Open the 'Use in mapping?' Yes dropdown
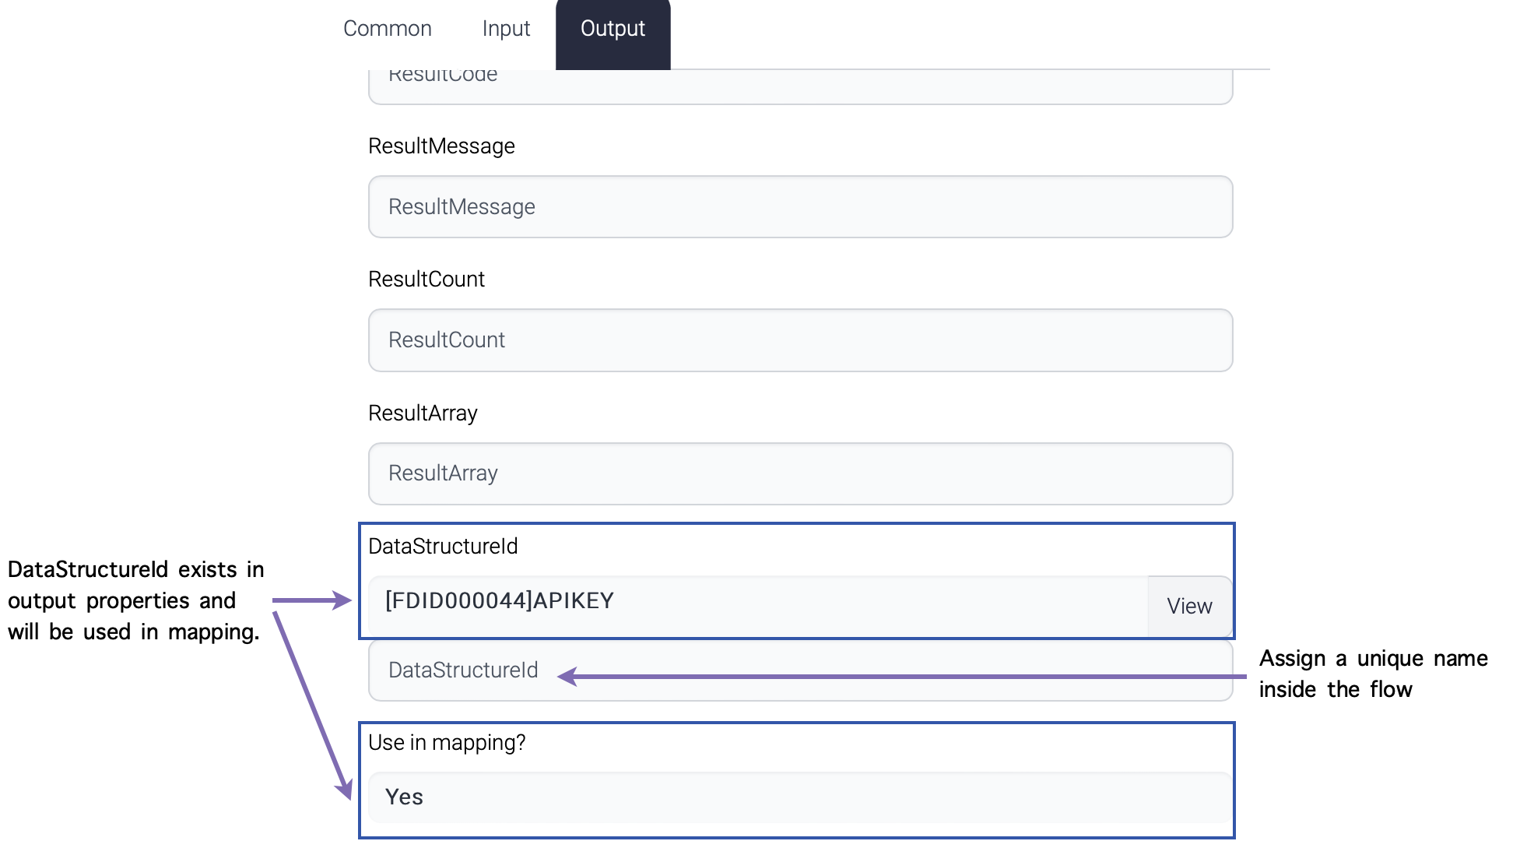The width and height of the screenshot is (1527, 841). tap(799, 797)
